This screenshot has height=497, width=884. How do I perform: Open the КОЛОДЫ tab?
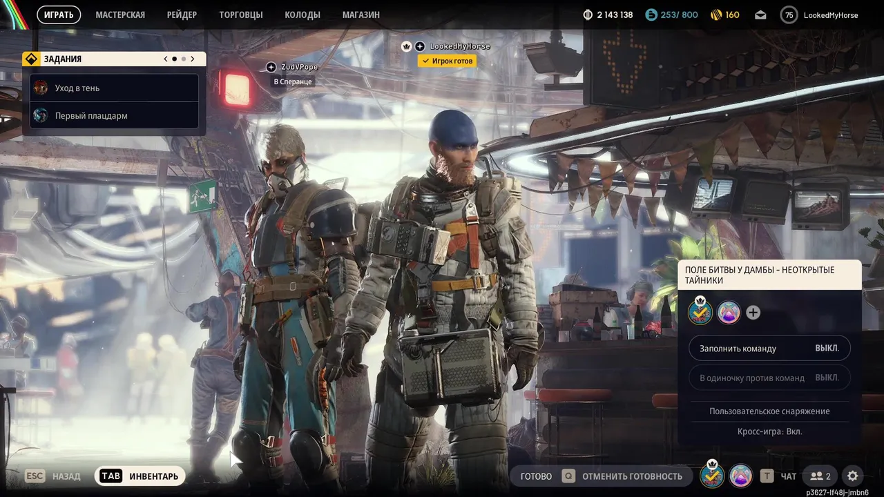[302, 14]
